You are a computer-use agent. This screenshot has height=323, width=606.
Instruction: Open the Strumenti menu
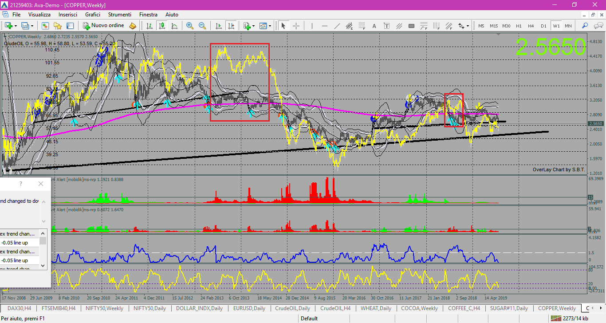(x=119, y=15)
